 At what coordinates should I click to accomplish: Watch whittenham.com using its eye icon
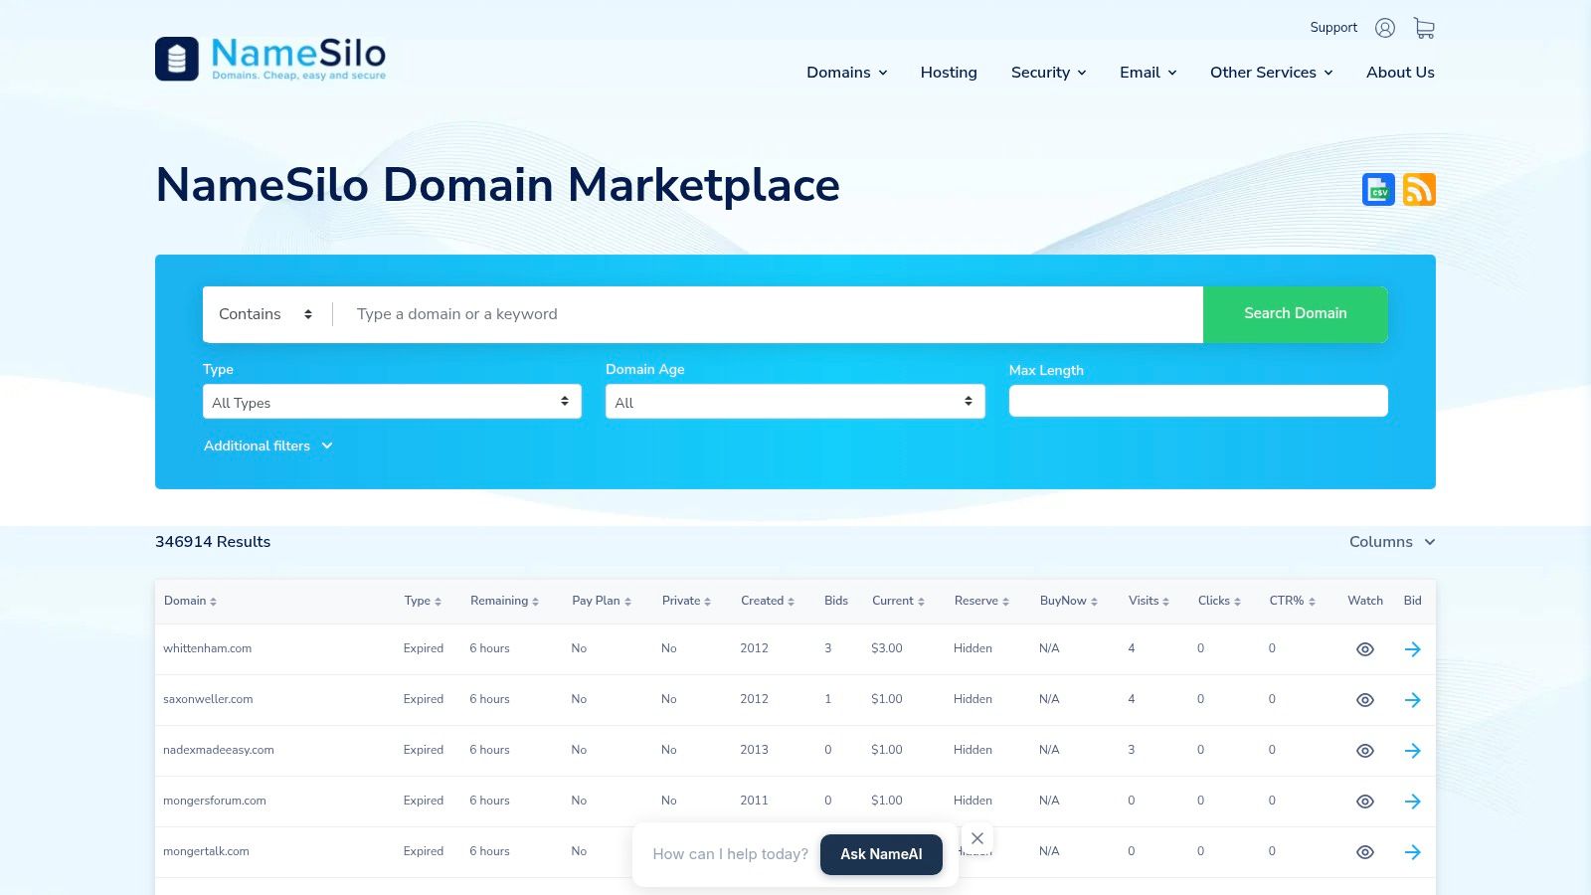pyautogui.click(x=1364, y=648)
